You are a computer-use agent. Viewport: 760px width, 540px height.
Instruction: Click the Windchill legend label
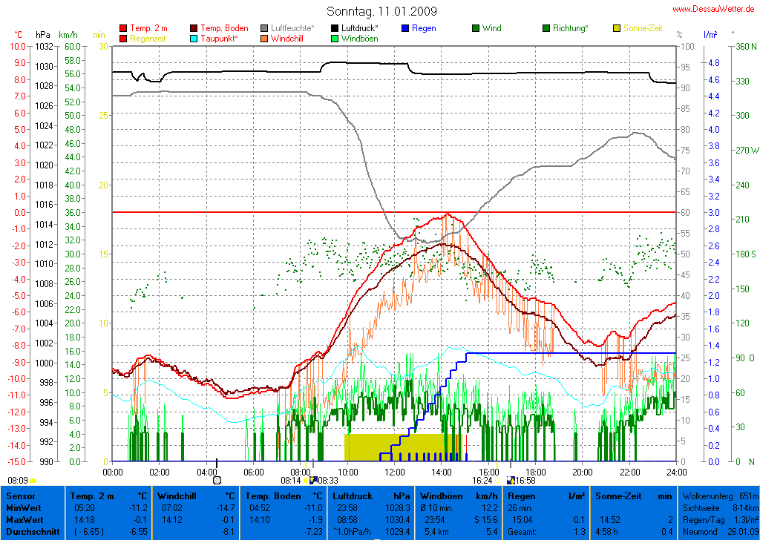point(292,38)
